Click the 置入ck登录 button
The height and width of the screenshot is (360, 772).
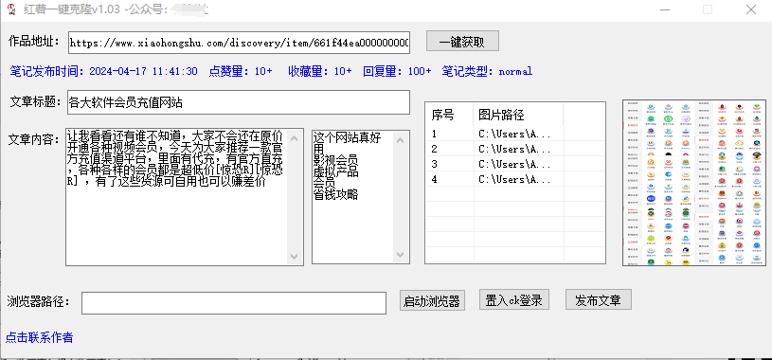coord(514,299)
